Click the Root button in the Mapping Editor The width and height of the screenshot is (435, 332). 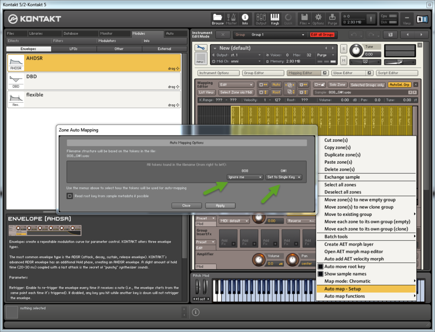point(275,92)
